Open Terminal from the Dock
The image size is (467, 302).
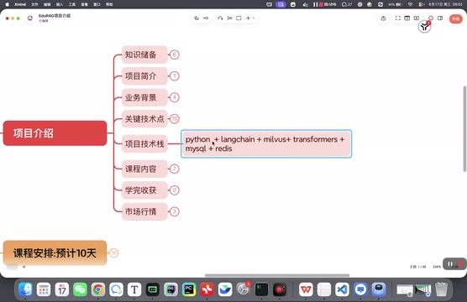tap(261, 289)
